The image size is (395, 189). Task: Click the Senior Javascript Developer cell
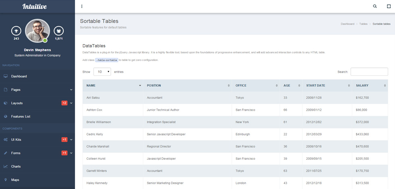point(187,134)
